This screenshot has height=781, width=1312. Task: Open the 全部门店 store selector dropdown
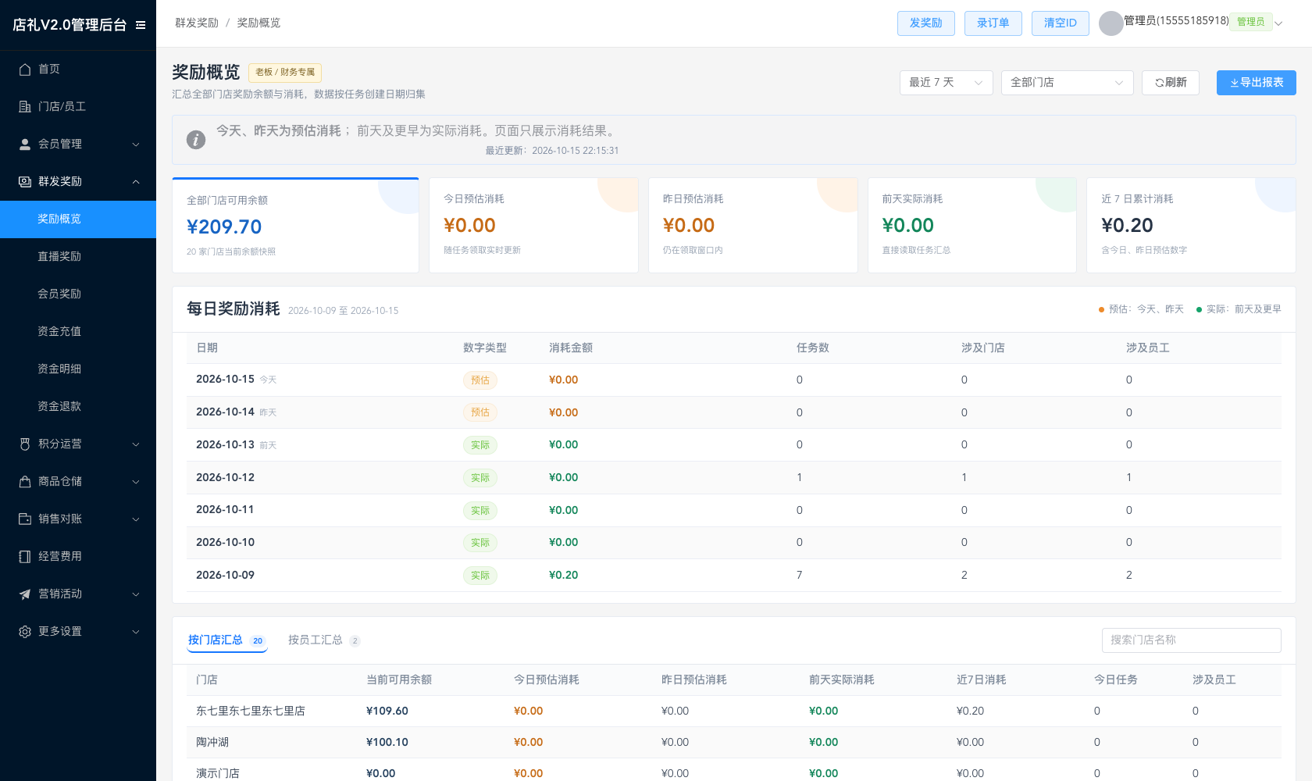(x=1067, y=83)
